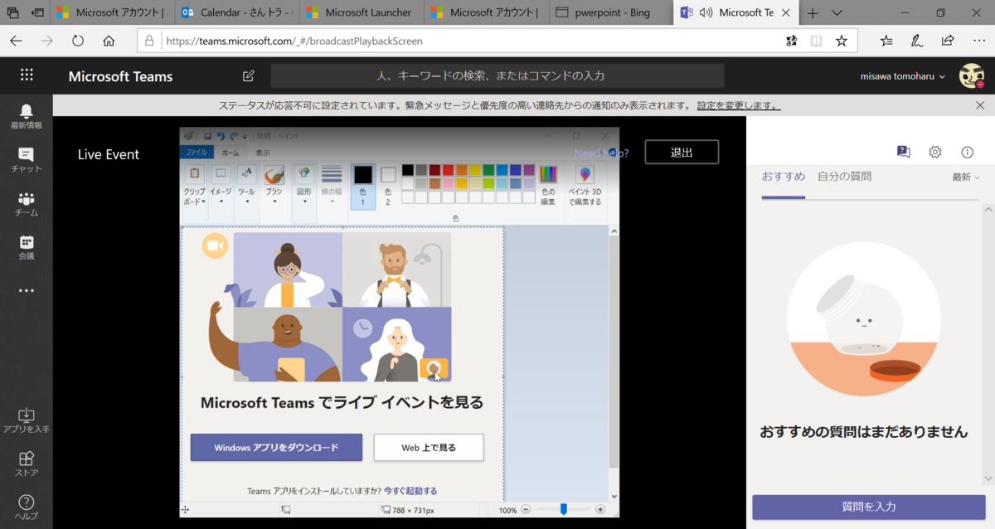Click the 退出 leave button

[682, 152]
